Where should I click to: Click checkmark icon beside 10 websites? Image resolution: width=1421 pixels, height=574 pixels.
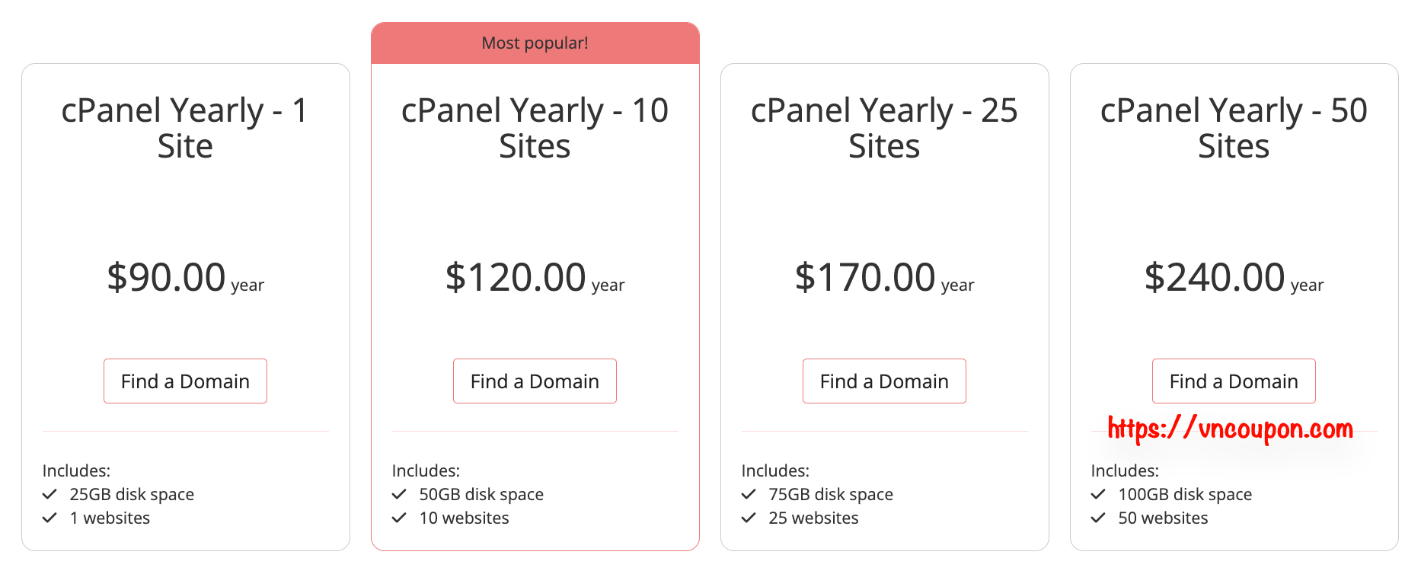(400, 518)
